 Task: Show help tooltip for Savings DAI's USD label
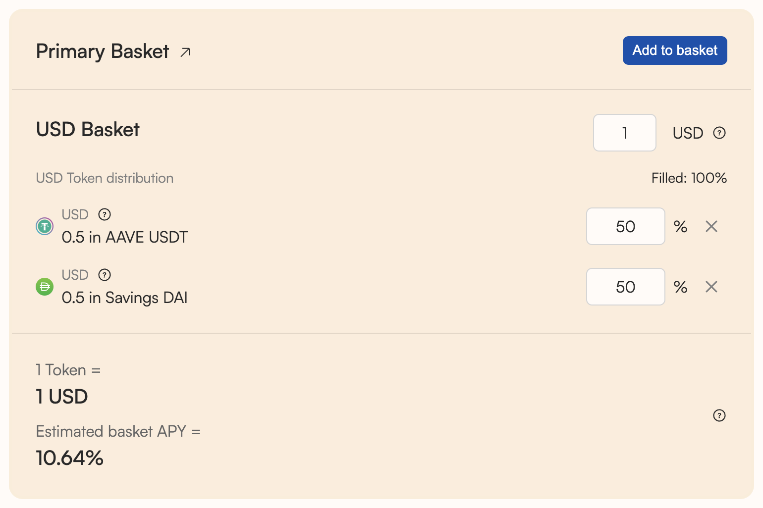(105, 275)
